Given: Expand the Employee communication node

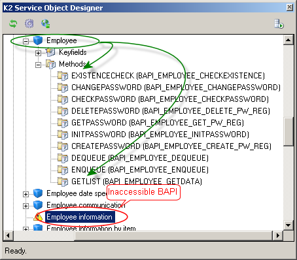Looking at the screenshot, I should (26, 206).
